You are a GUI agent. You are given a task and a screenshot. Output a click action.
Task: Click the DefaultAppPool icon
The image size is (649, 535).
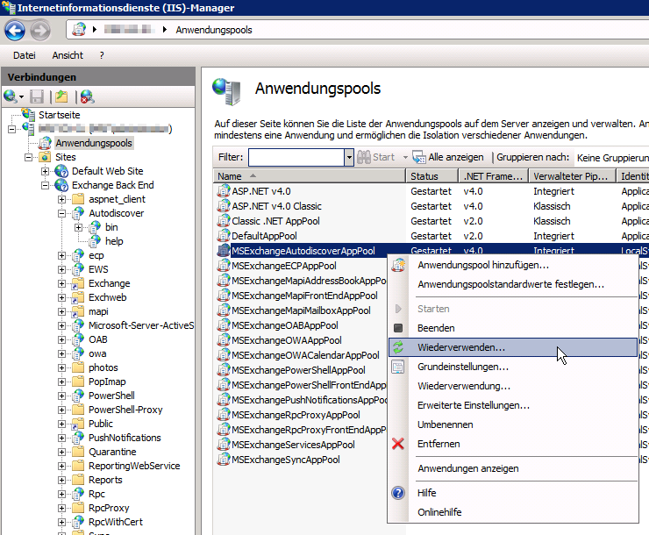click(x=224, y=235)
